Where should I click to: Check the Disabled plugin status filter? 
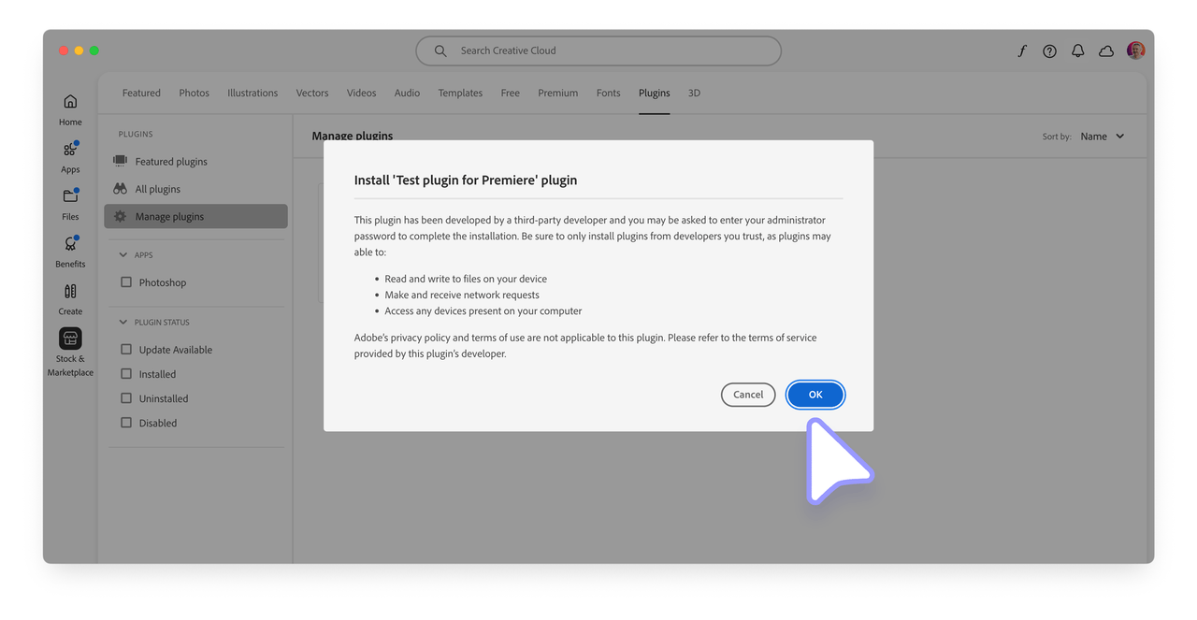pos(126,423)
